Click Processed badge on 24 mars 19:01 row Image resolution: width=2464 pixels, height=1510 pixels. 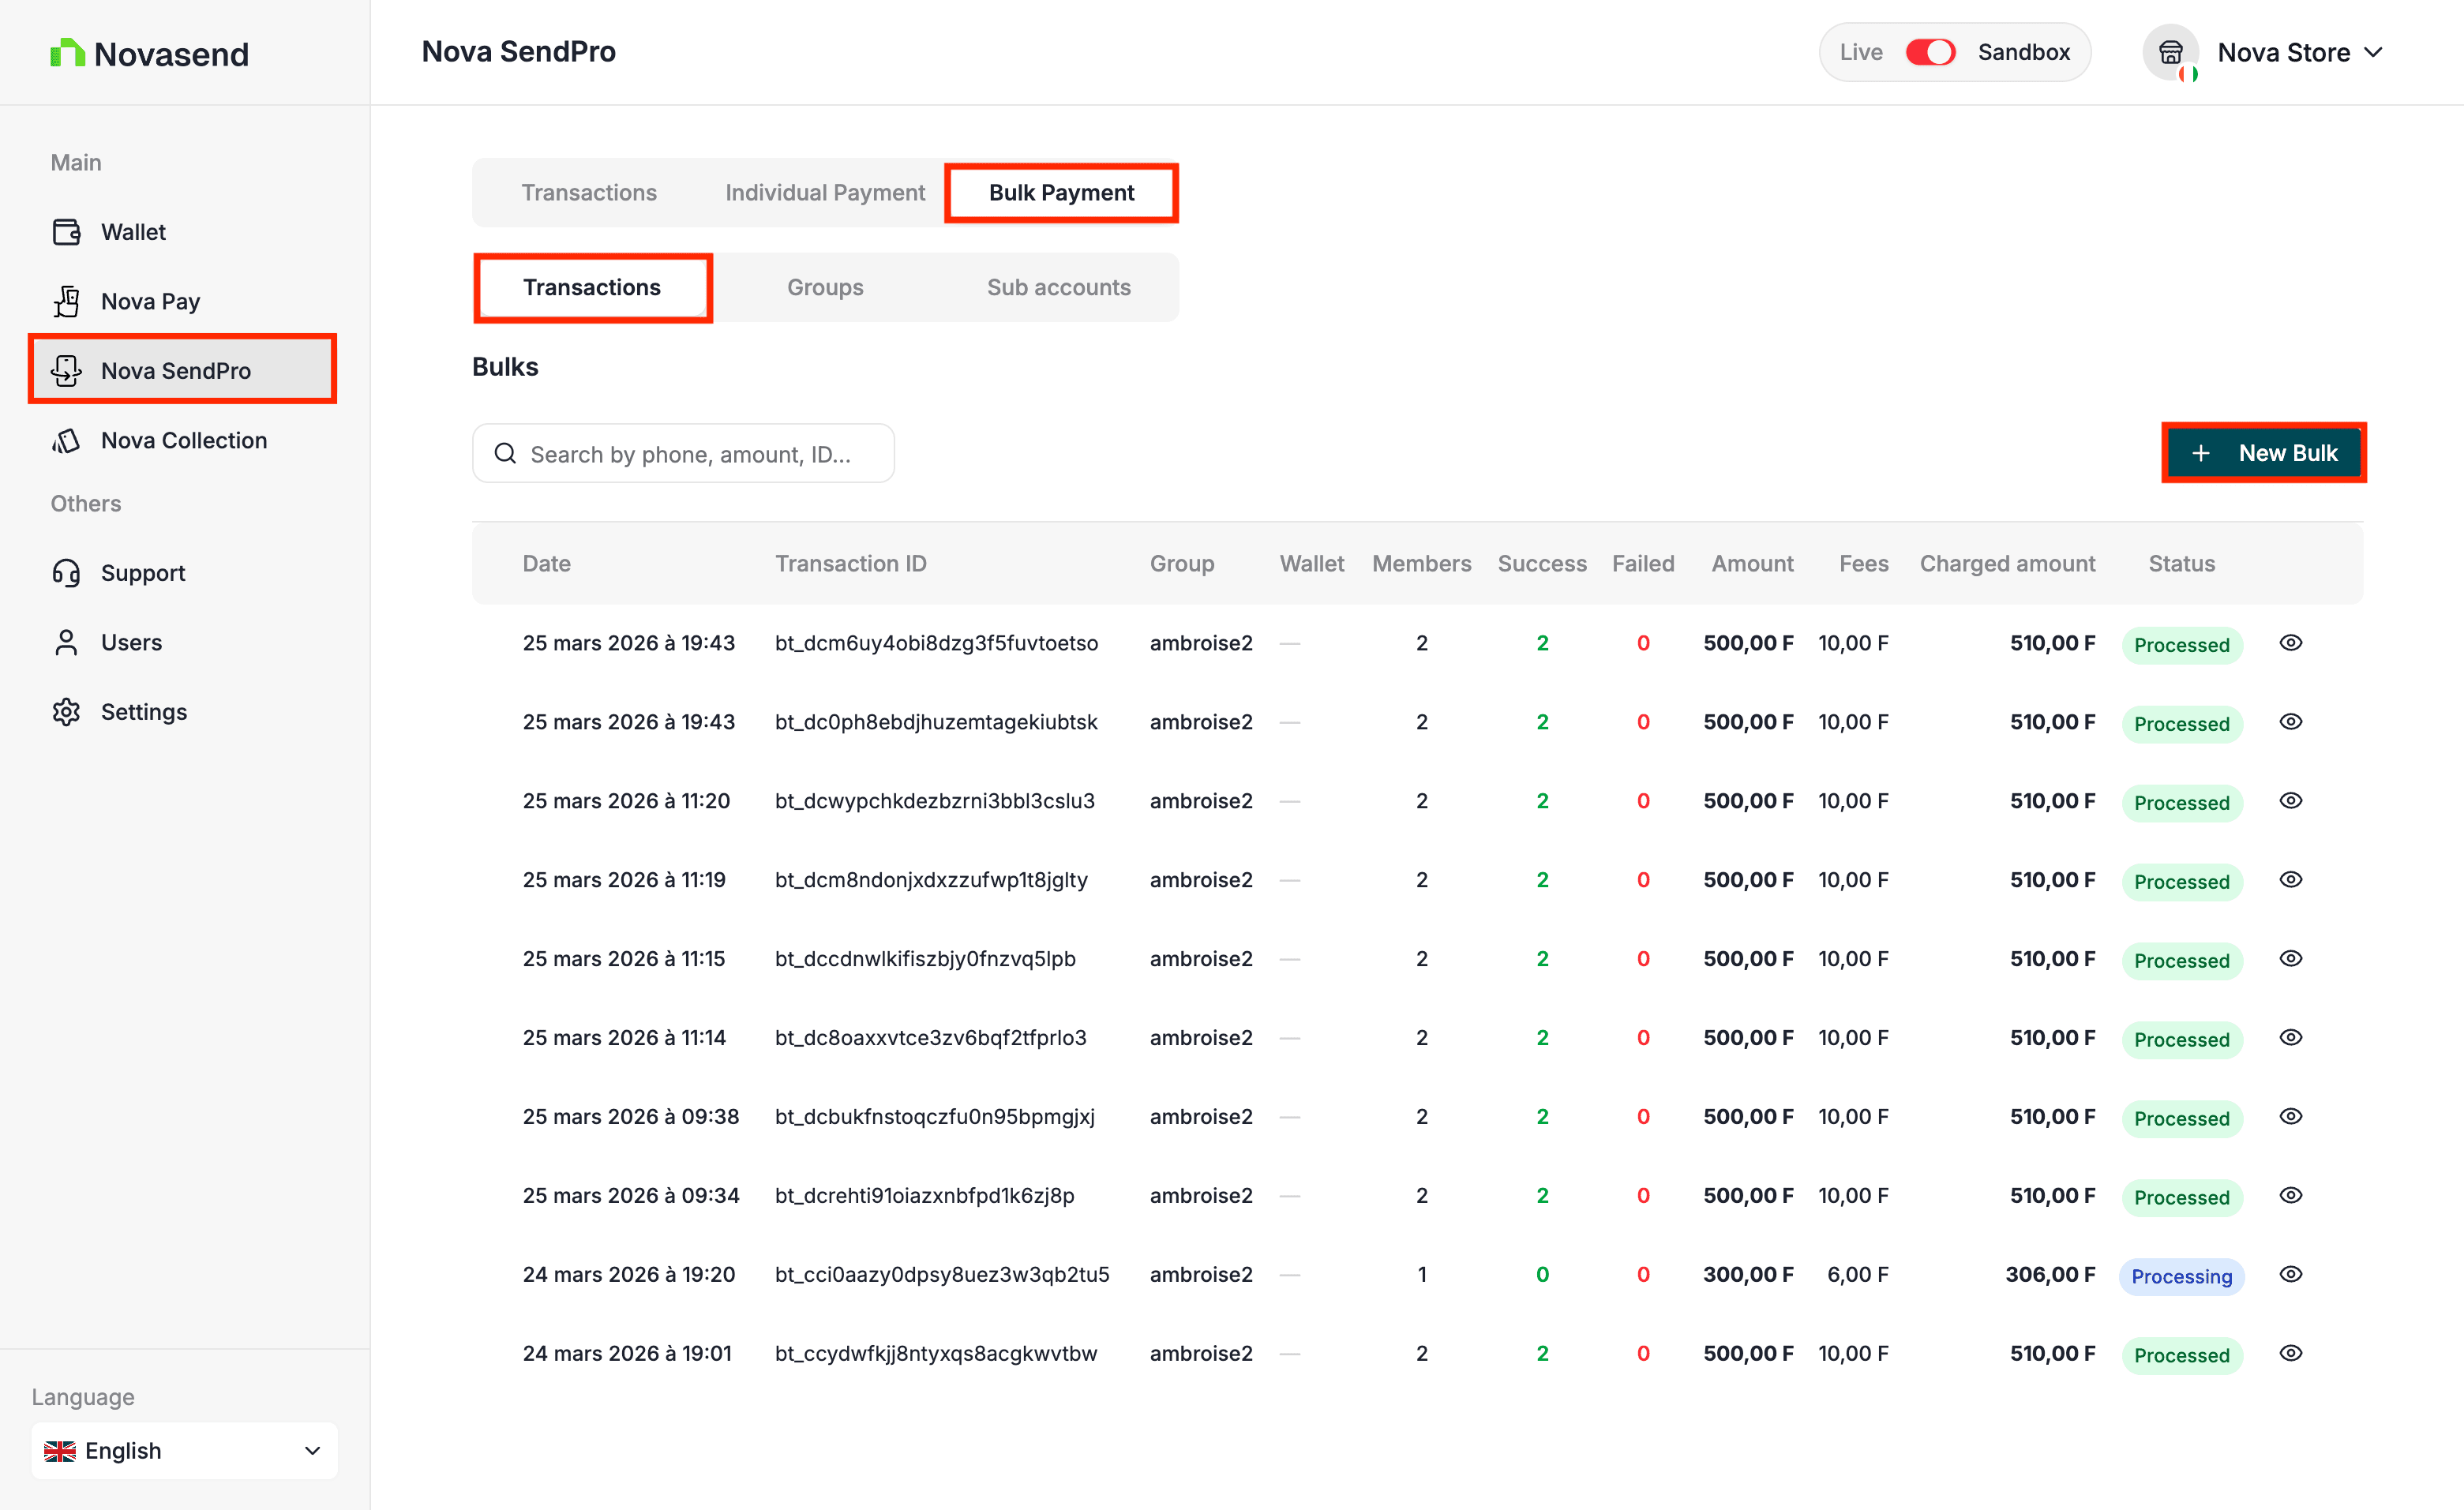coord(2181,1355)
